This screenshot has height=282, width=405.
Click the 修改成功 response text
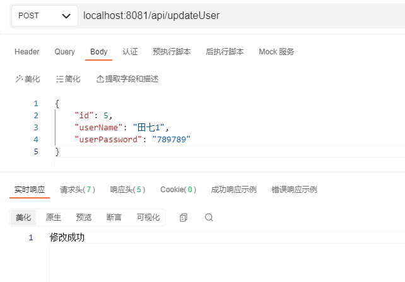(x=67, y=238)
